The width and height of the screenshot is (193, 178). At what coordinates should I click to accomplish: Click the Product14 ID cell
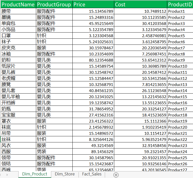(180, 91)
